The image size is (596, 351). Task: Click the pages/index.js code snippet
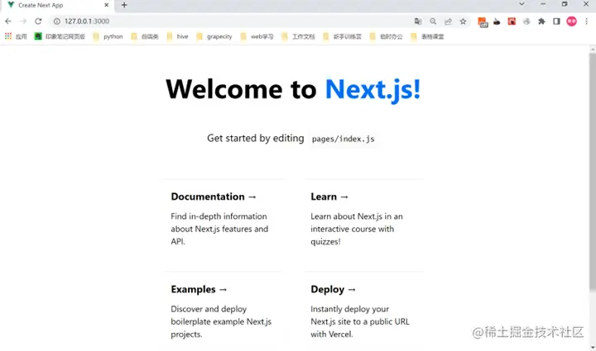tap(343, 139)
